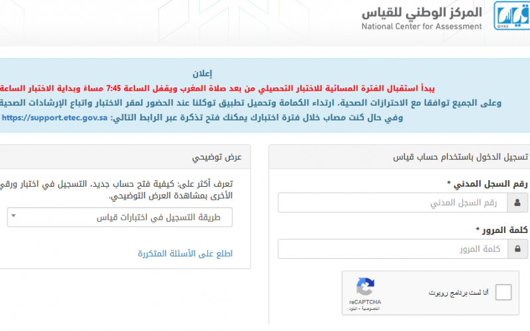Screen dimensions: 530x331
Task: Focus the "كلمة المرور" password field
Action: point(393,249)
